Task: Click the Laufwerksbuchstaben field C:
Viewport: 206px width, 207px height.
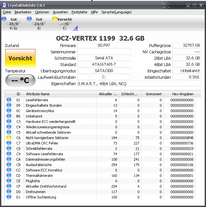Action: [104, 77]
